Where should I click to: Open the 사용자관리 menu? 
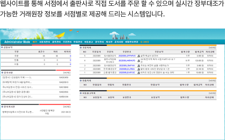pos(45,42)
